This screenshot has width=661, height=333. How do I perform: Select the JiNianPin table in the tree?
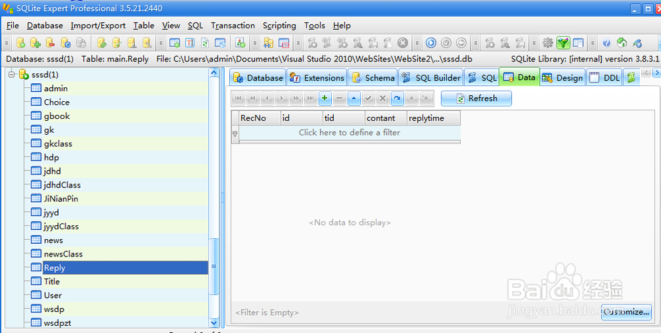point(61,199)
